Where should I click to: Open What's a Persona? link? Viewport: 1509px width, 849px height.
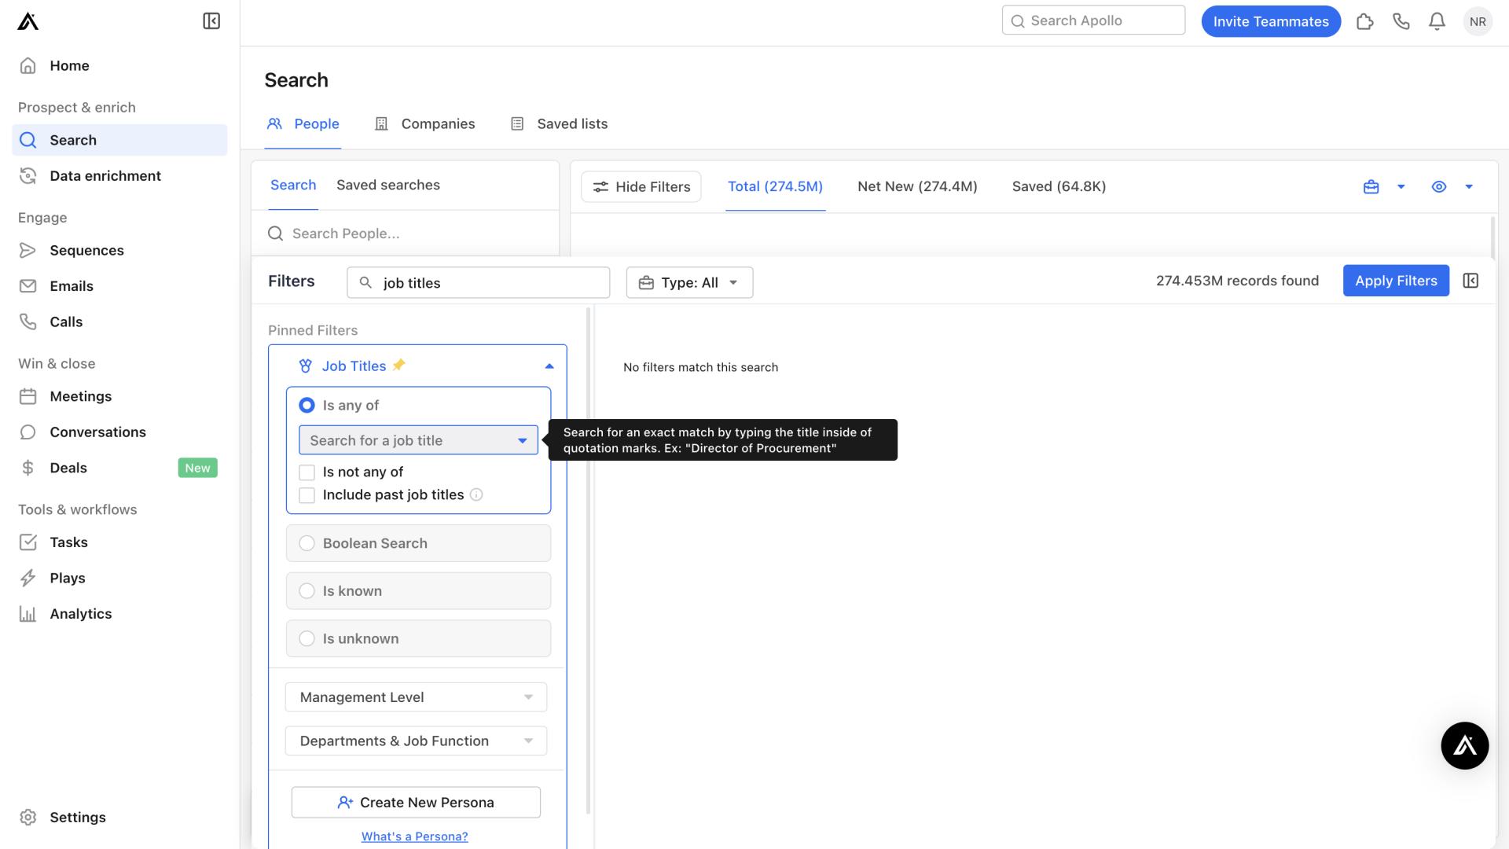click(x=414, y=836)
